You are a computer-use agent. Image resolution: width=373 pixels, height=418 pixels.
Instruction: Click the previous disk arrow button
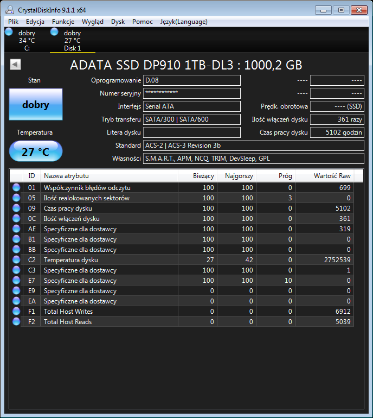(x=15, y=65)
